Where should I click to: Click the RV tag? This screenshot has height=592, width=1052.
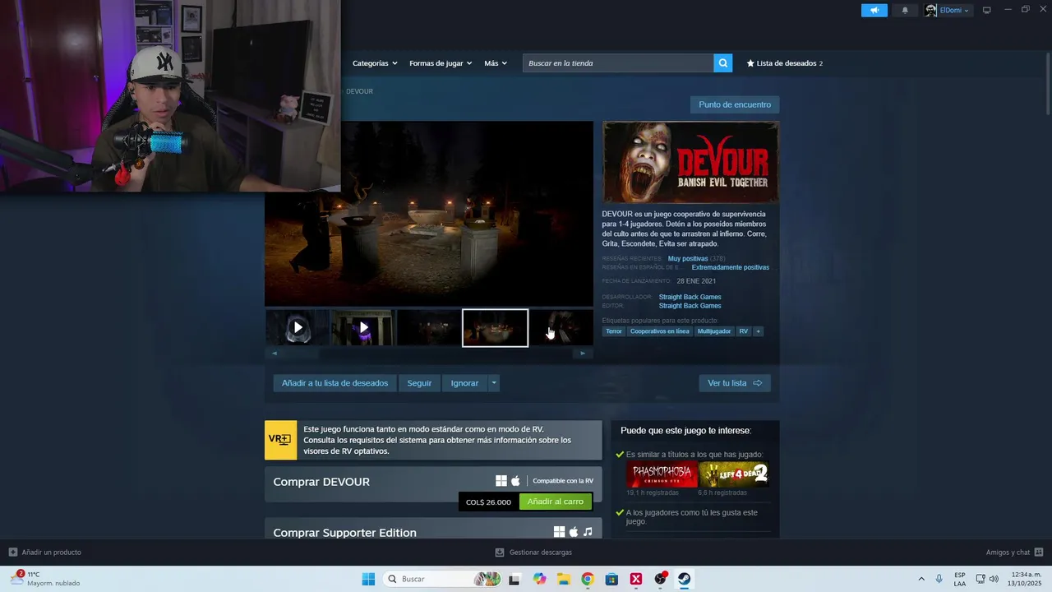point(744,331)
